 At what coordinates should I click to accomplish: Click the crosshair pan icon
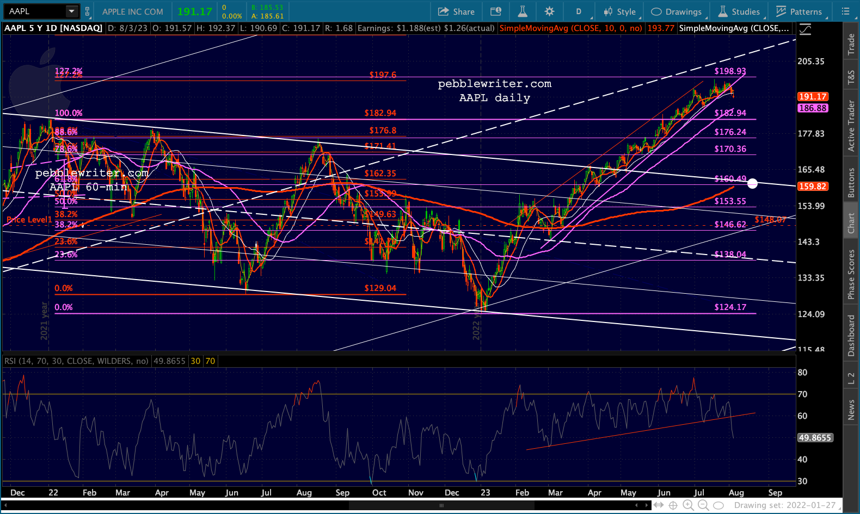tap(673, 505)
